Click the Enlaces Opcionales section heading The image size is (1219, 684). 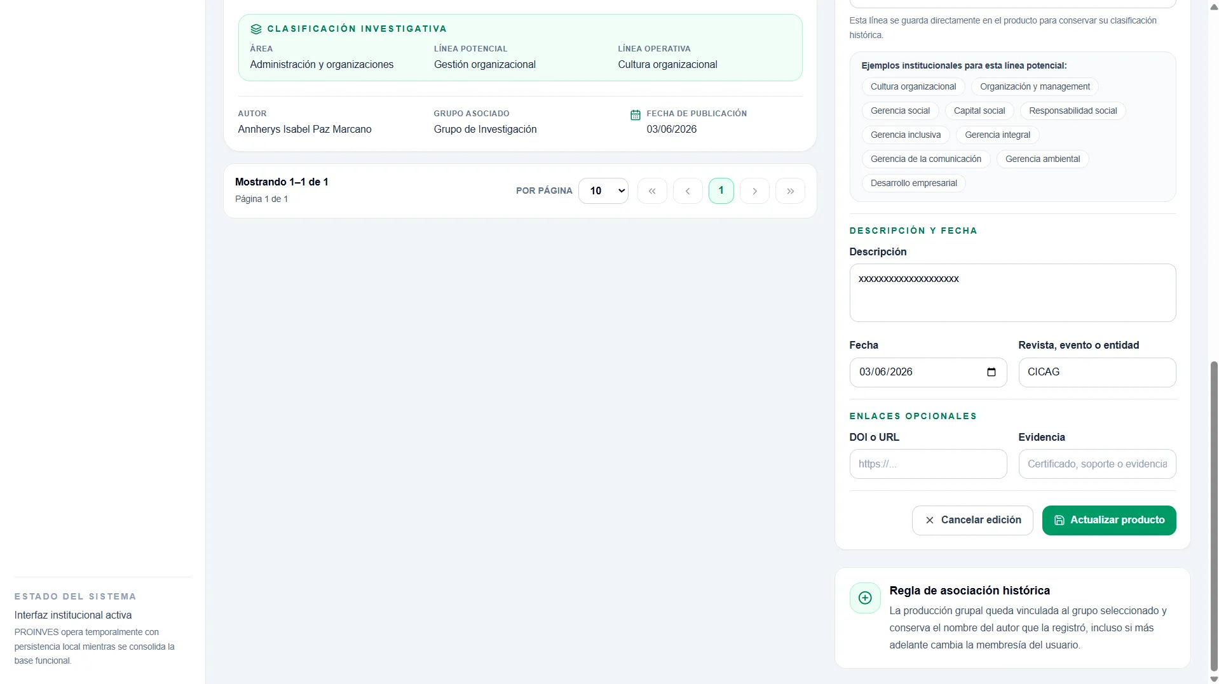[913, 417]
